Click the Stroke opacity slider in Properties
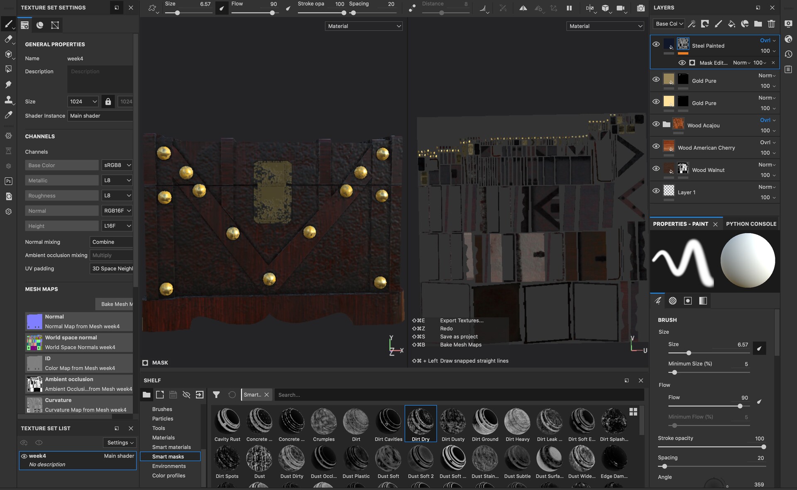The width and height of the screenshot is (797, 490). click(711, 447)
